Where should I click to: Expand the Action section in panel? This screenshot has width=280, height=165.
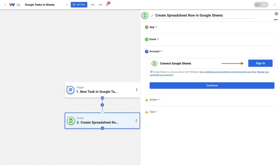[155, 100]
